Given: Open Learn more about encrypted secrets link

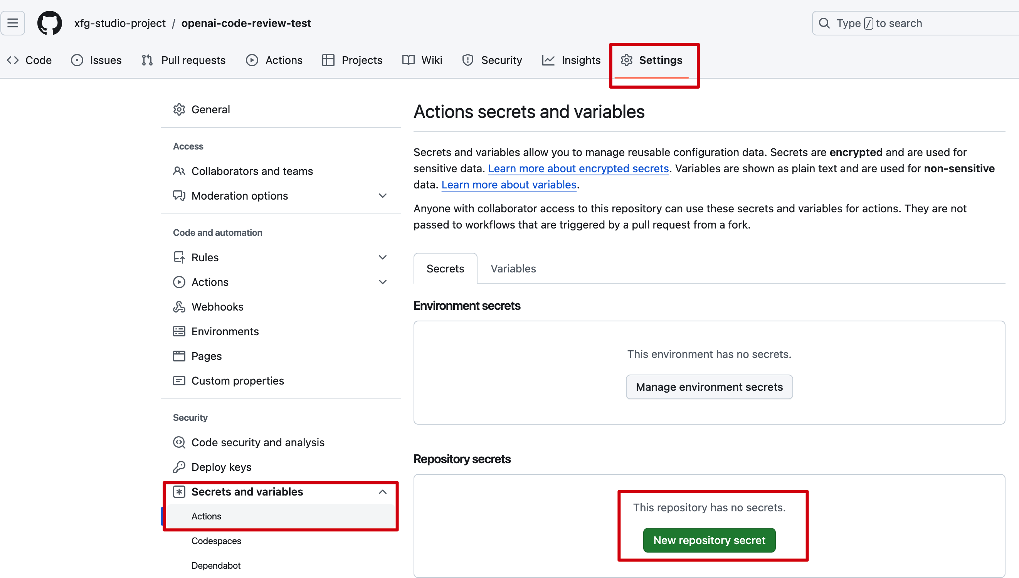Looking at the screenshot, I should 578,169.
